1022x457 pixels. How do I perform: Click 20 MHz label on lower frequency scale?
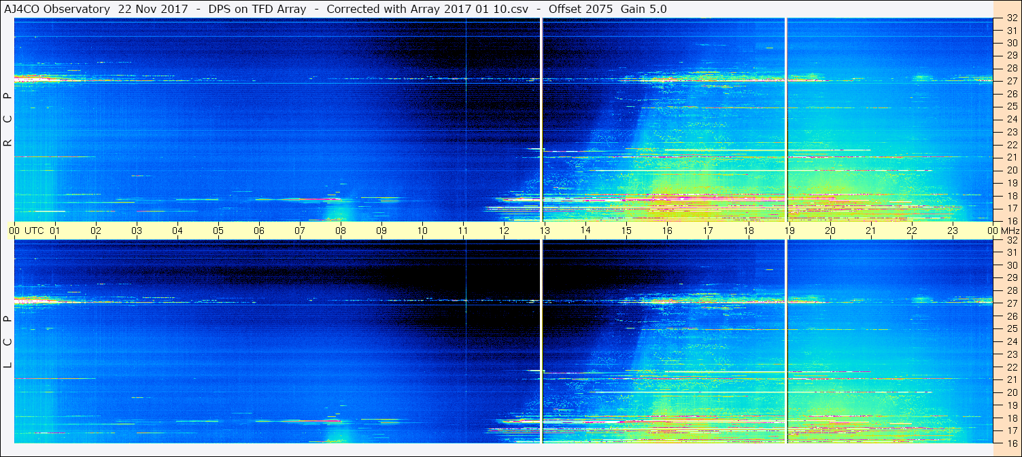click(x=1011, y=392)
